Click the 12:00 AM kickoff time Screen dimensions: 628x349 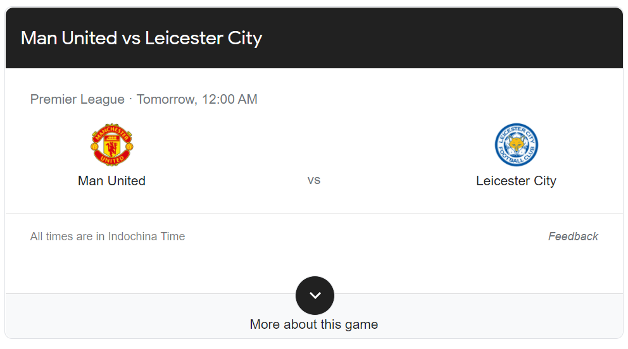(x=230, y=99)
